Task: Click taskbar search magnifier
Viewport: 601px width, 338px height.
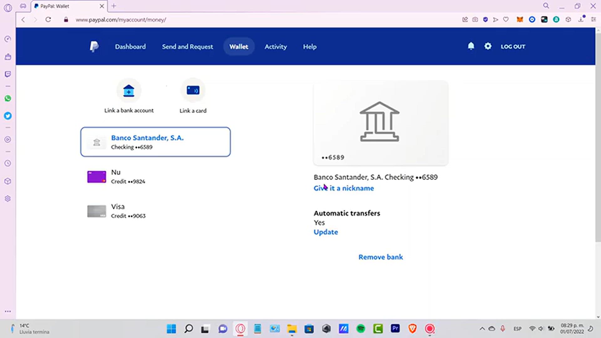Action: click(x=188, y=329)
